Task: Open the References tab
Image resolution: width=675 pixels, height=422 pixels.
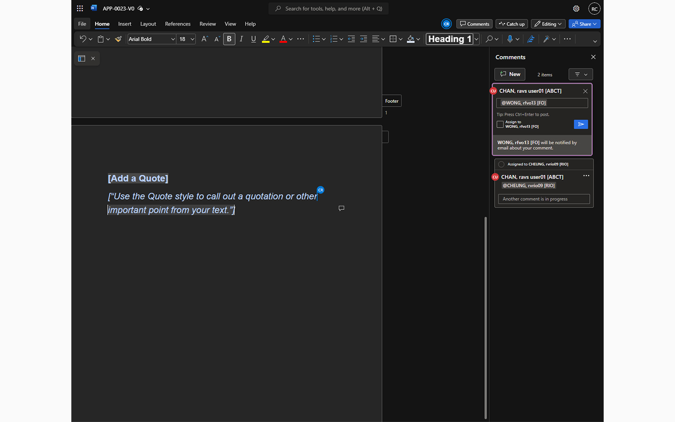Action: point(178,24)
